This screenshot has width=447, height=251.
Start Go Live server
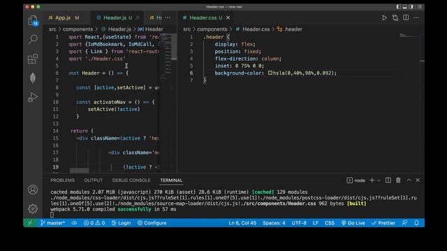click(353, 223)
